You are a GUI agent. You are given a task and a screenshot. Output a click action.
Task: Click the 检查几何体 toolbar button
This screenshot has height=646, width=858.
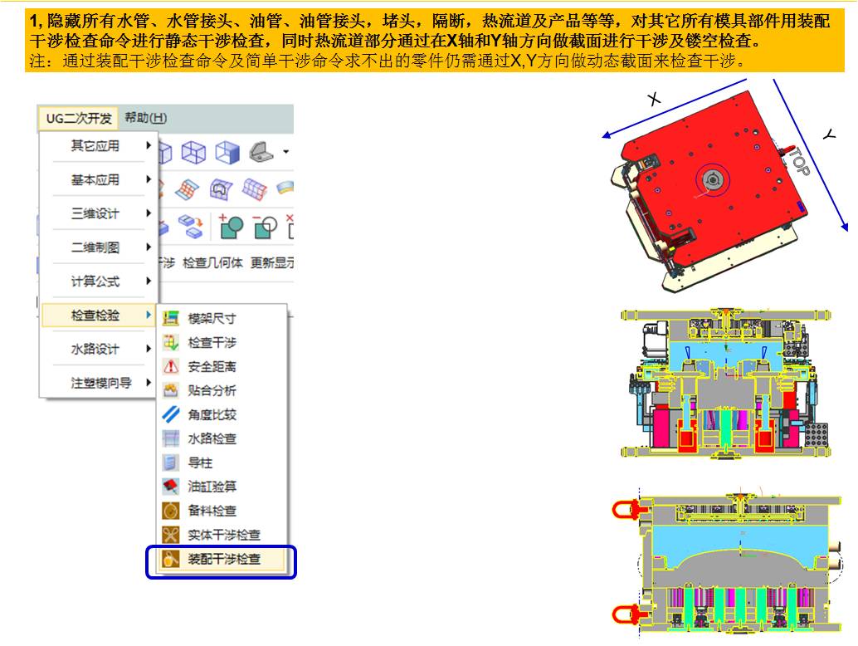point(212,262)
